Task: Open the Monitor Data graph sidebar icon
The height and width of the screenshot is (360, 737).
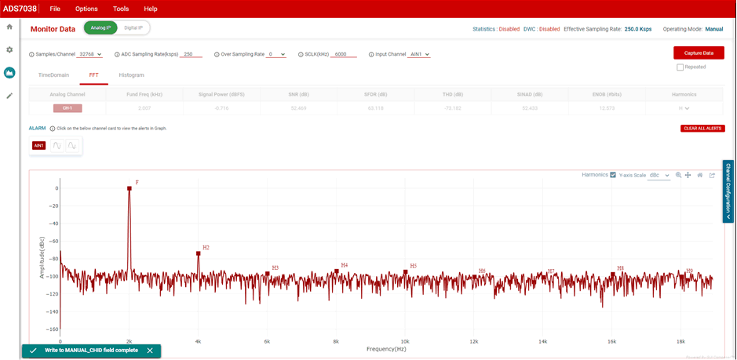Action: [x=9, y=72]
